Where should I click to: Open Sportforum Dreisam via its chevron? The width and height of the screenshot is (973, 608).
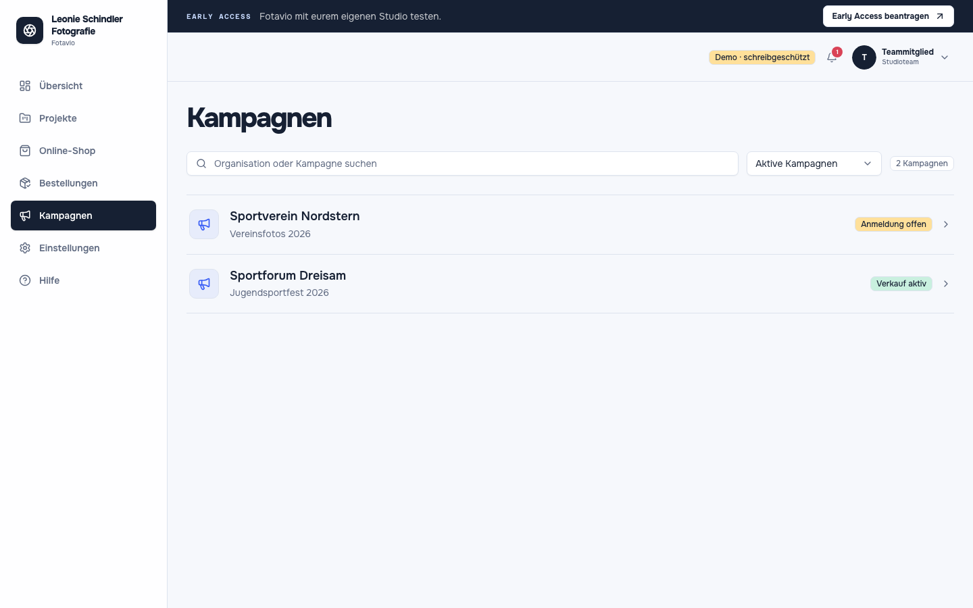[946, 284]
